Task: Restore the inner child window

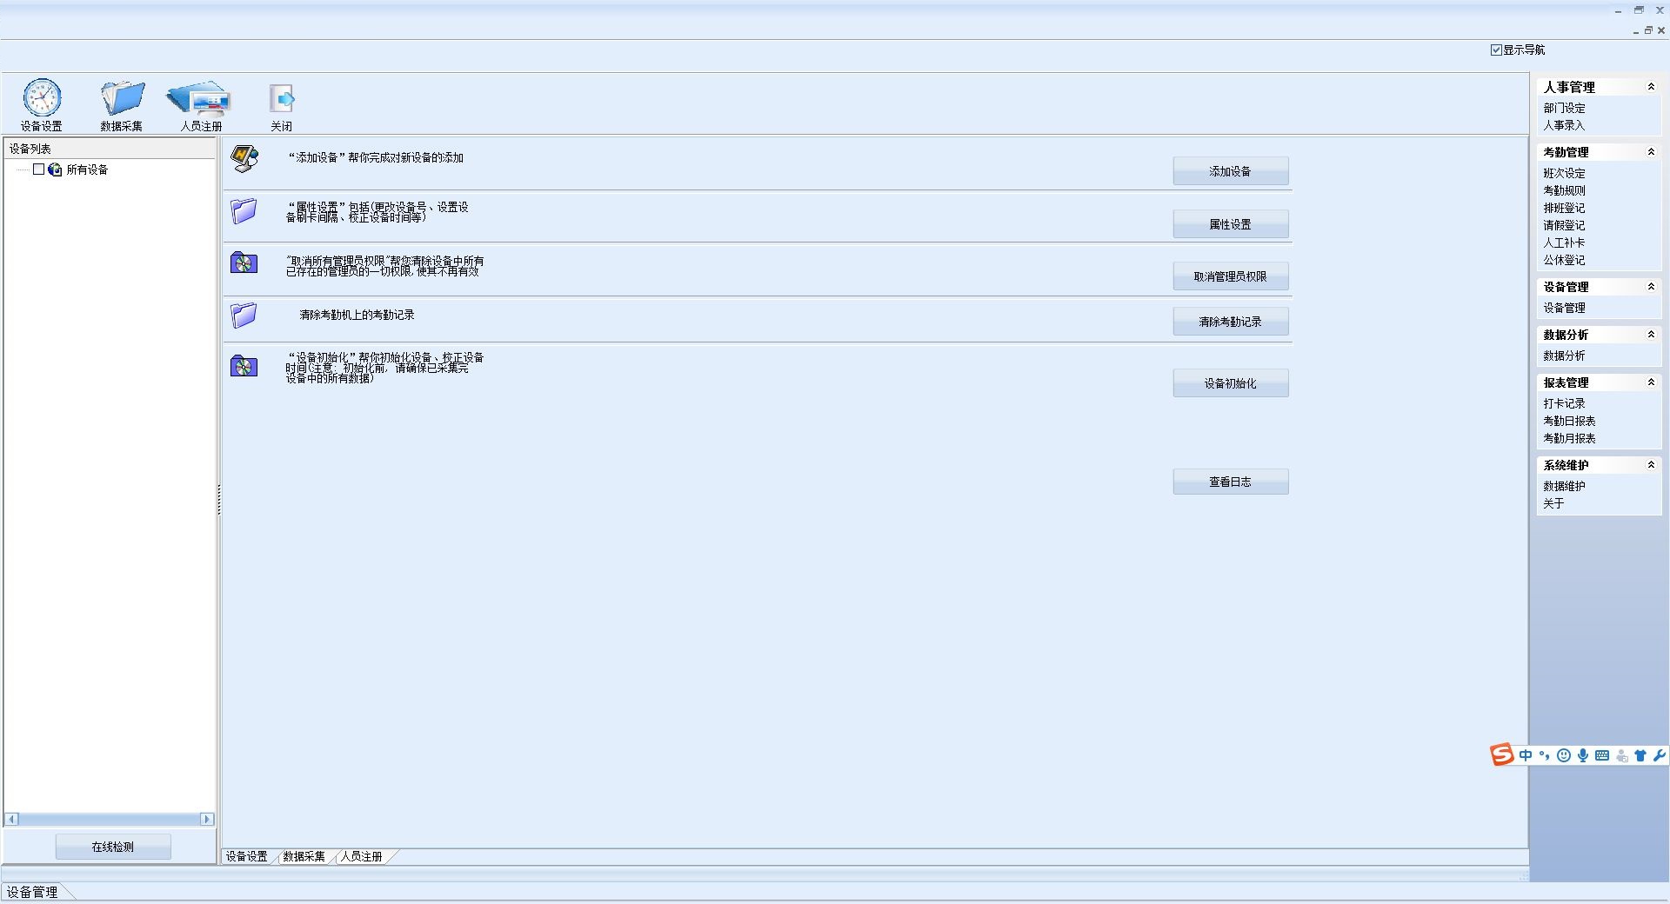Action: click(x=1648, y=30)
